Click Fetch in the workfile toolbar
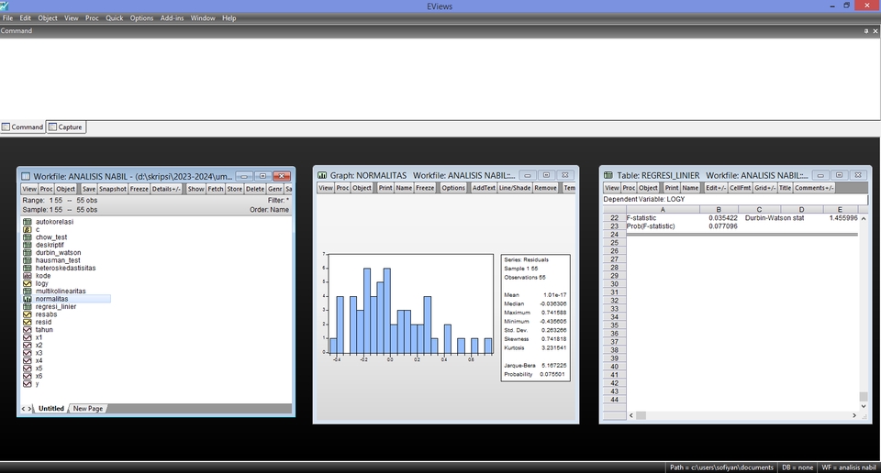 pyautogui.click(x=216, y=189)
